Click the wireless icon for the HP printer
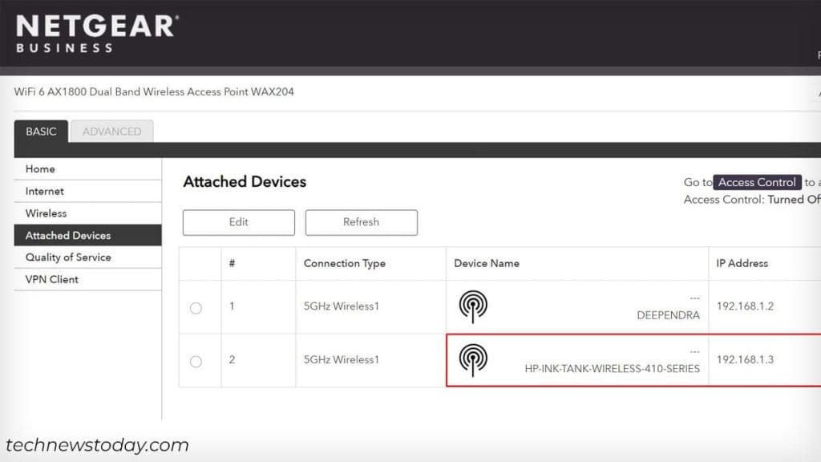 pyautogui.click(x=473, y=359)
